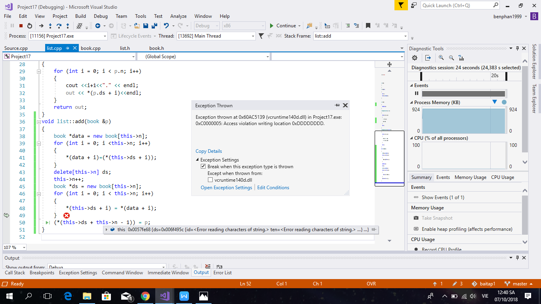
Task: Open Diagnostic Tools settings gear
Action: (415, 58)
